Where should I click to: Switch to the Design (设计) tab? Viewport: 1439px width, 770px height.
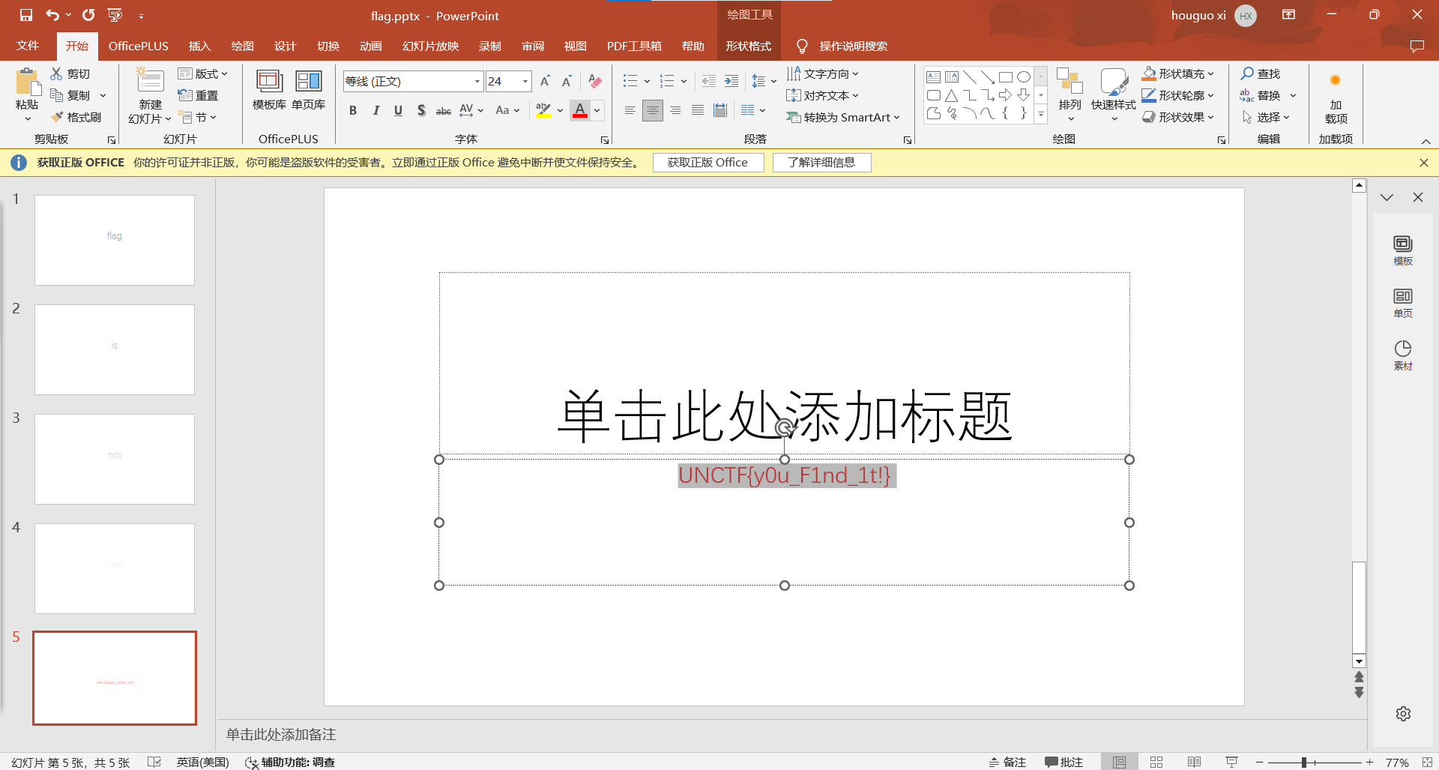(285, 46)
